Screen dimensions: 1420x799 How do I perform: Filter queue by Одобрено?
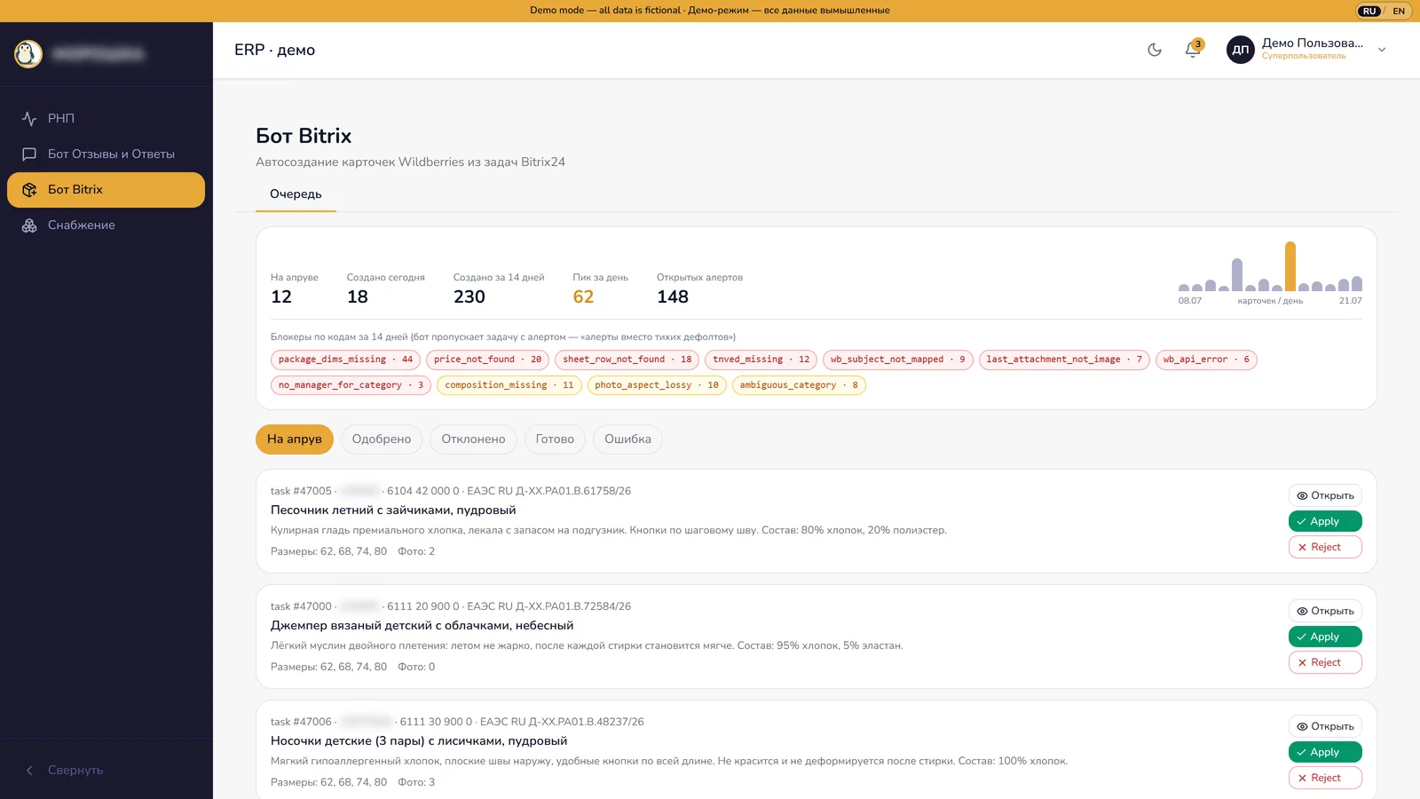(382, 439)
